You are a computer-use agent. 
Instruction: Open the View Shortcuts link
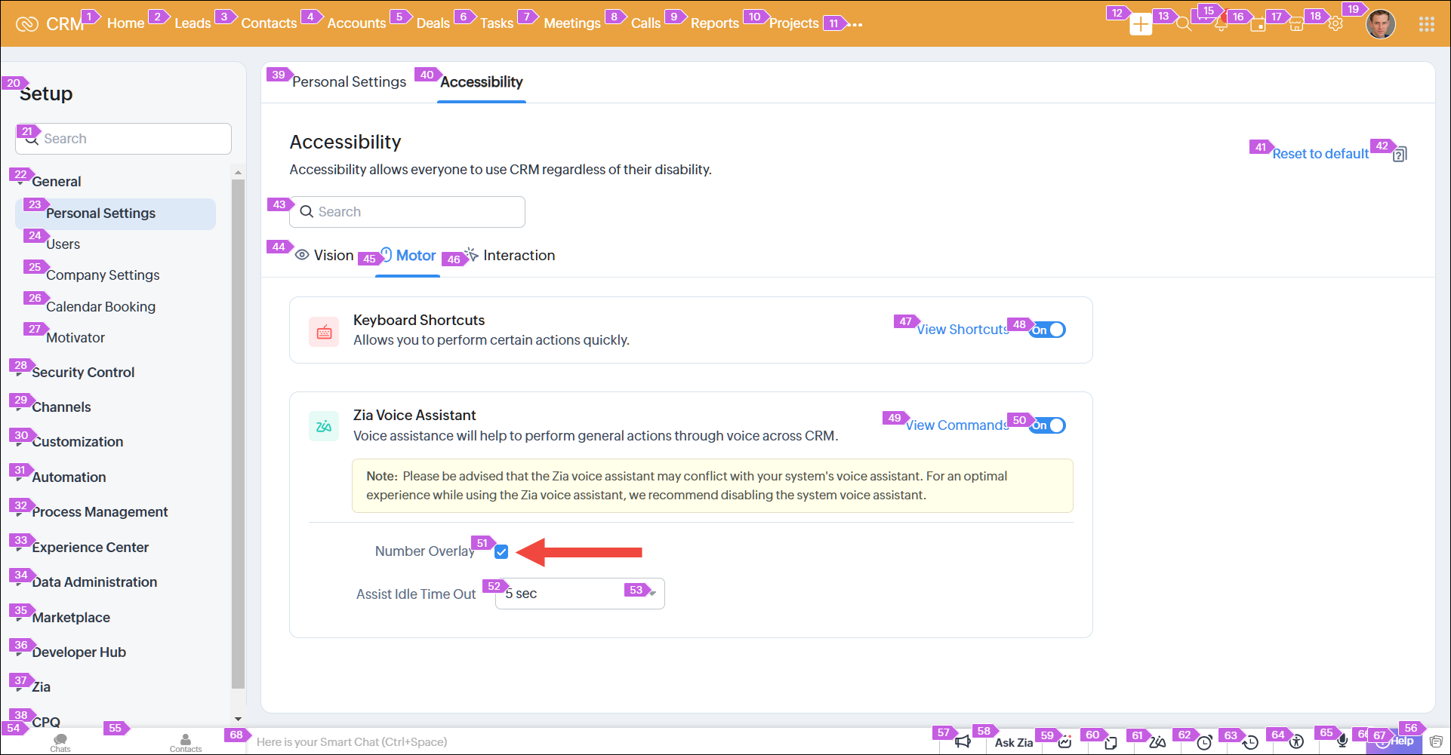[x=963, y=330]
